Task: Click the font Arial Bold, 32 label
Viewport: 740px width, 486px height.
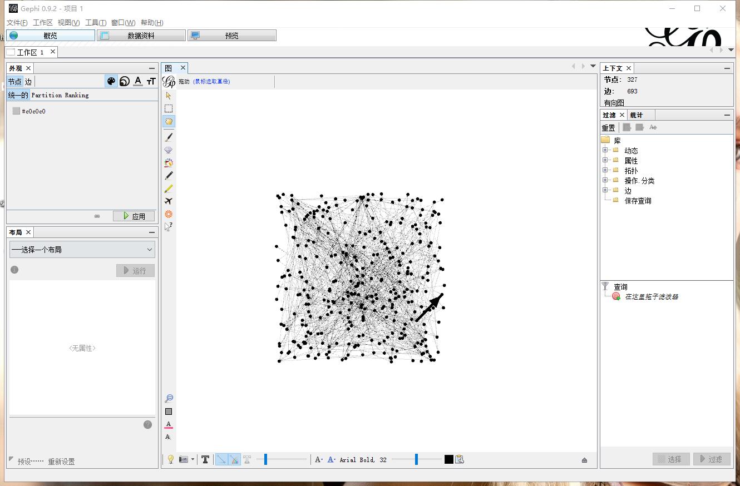Action: 363,460
